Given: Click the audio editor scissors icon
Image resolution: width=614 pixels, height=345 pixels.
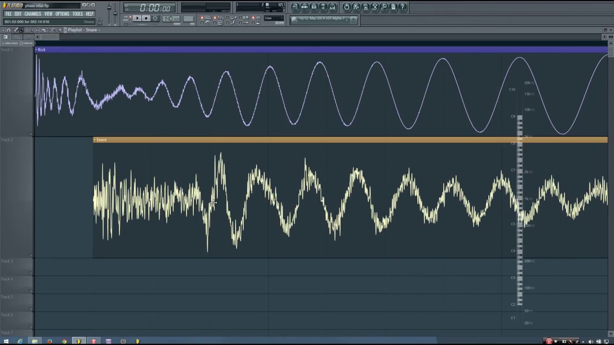Looking at the screenshot, I should tap(374, 7).
